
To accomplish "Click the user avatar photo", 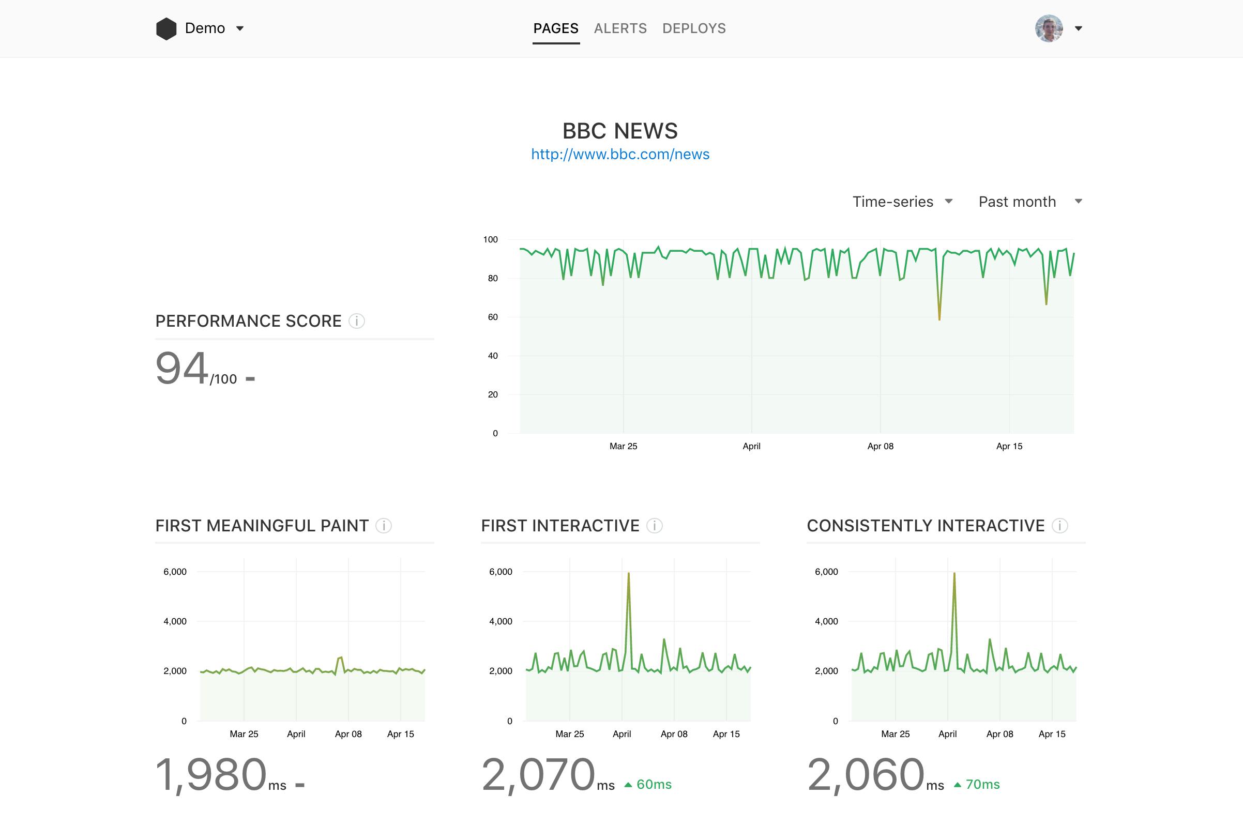I will (x=1049, y=28).
